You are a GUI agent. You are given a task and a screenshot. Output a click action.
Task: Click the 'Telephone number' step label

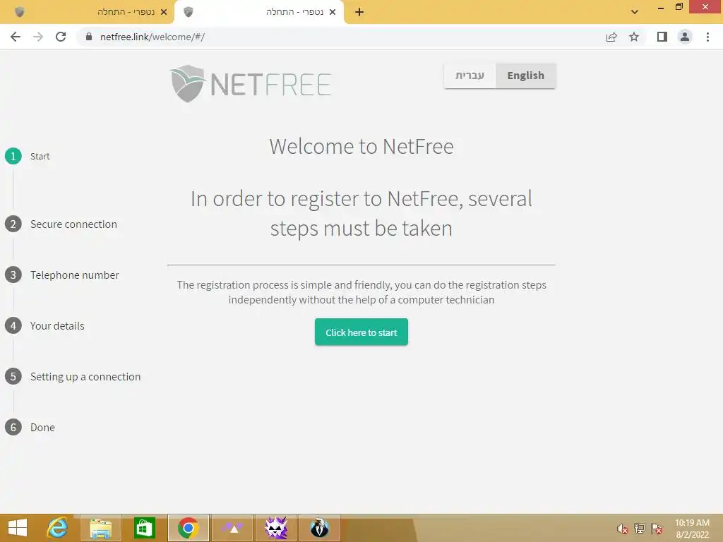coord(75,275)
